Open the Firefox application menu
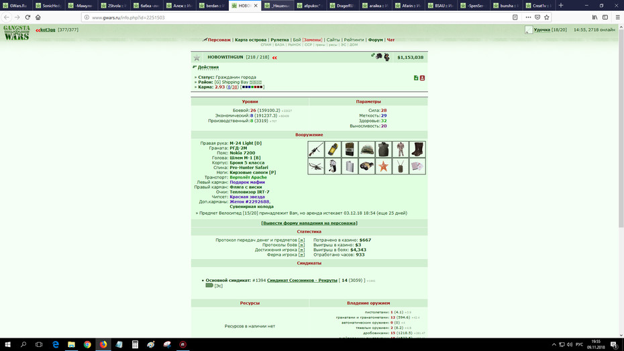This screenshot has height=351, width=624. (x=618, y=17)
